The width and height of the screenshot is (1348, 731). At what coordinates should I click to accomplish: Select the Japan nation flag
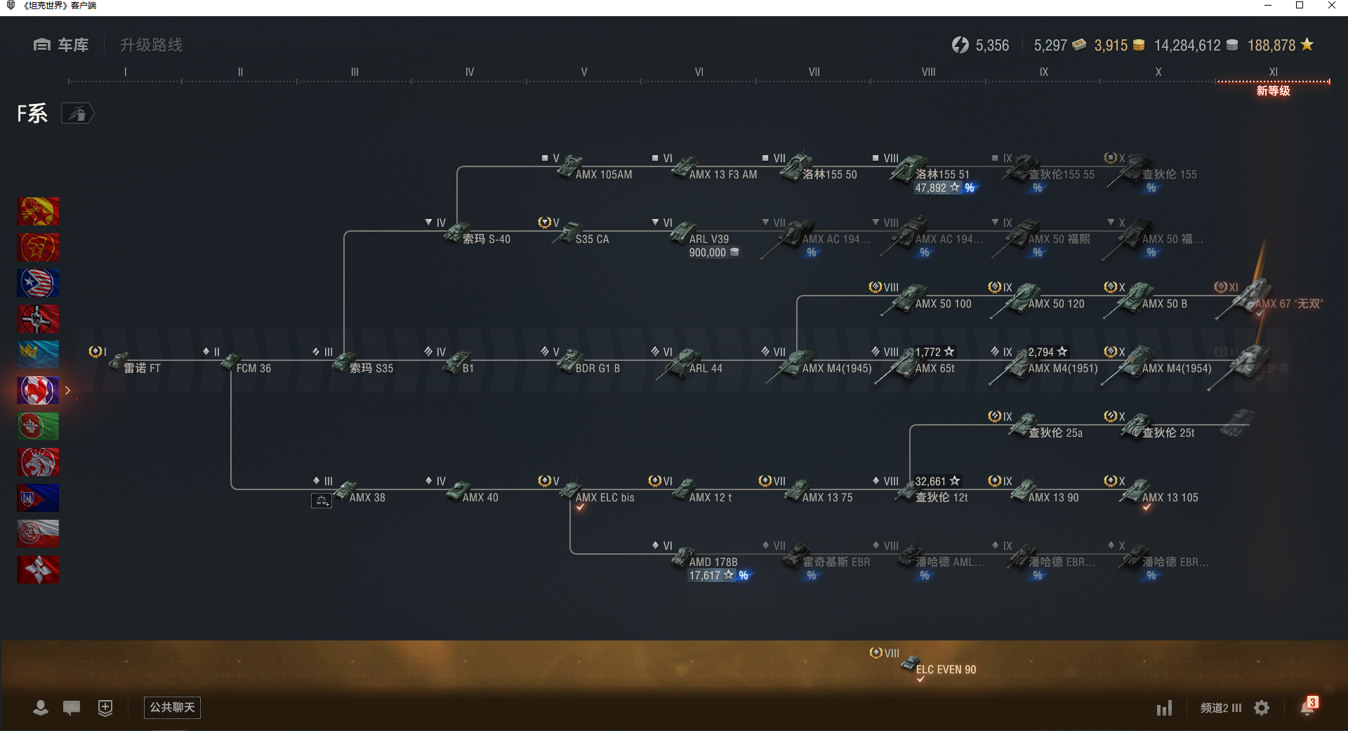(x=38, y=569)
